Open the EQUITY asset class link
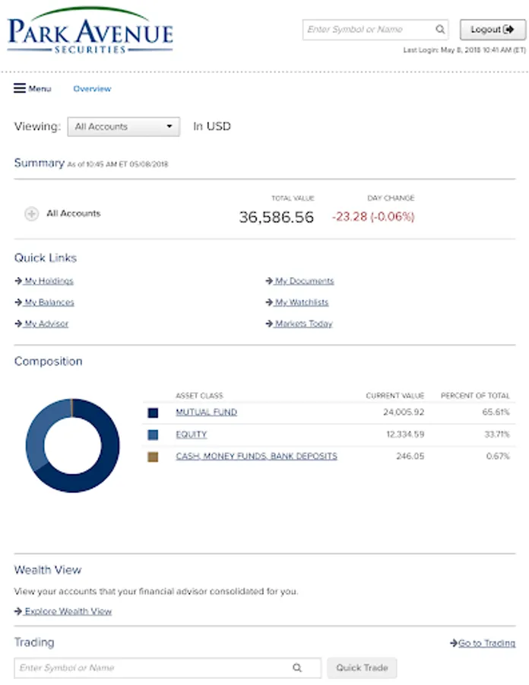529x685 pixels. pos(191,435)
